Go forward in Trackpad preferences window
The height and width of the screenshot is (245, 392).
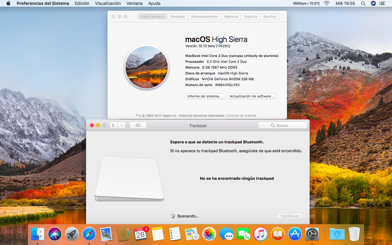(x=122, y=125)
